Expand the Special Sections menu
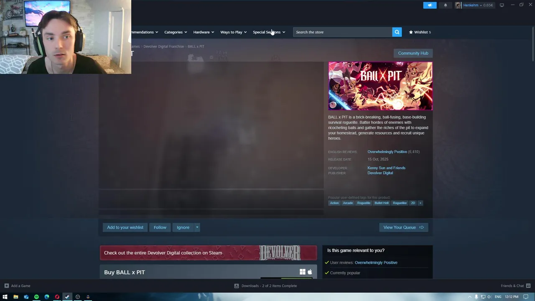This screenshot has width=535, height=301. click(269, 32)
